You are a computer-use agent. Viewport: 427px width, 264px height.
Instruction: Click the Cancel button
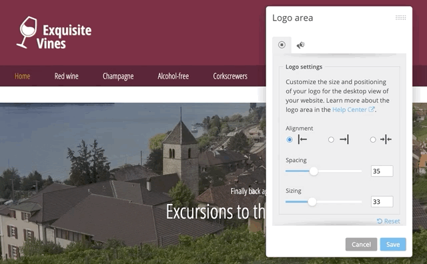pos(361,245)
